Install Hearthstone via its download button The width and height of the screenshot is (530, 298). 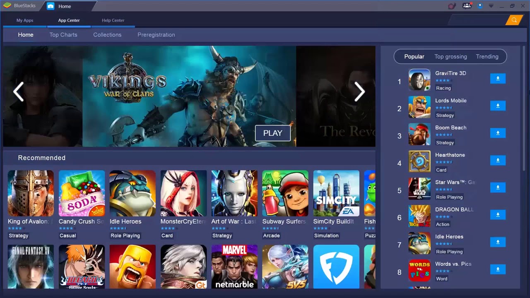pos(498,160)
